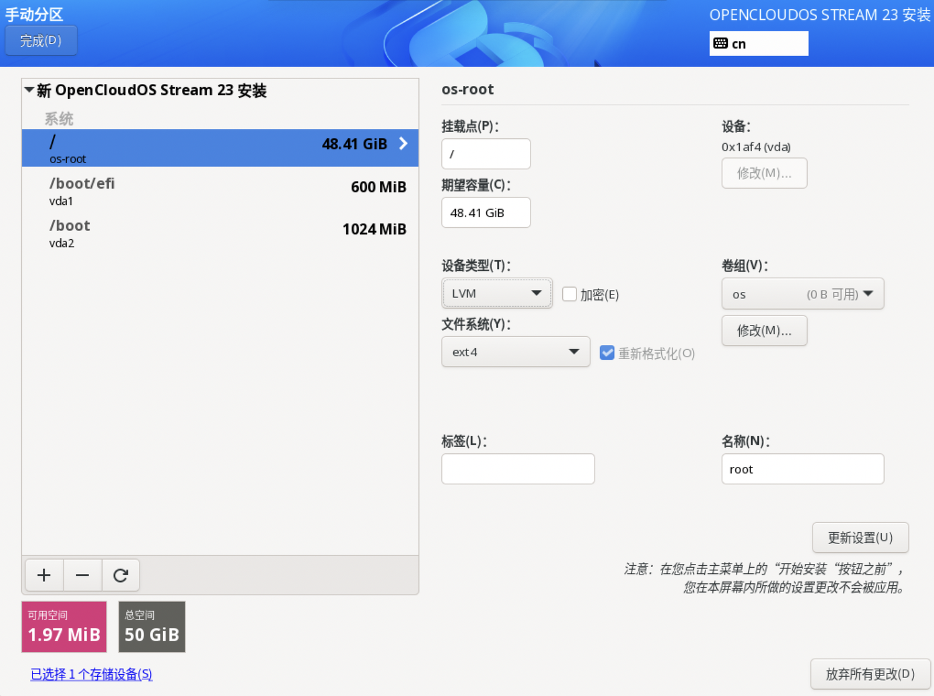Collapse the 新 OpenCloudOS Stream 23 安装 section
Viewport: 934px width, 696px height.
tap(29, 90)
